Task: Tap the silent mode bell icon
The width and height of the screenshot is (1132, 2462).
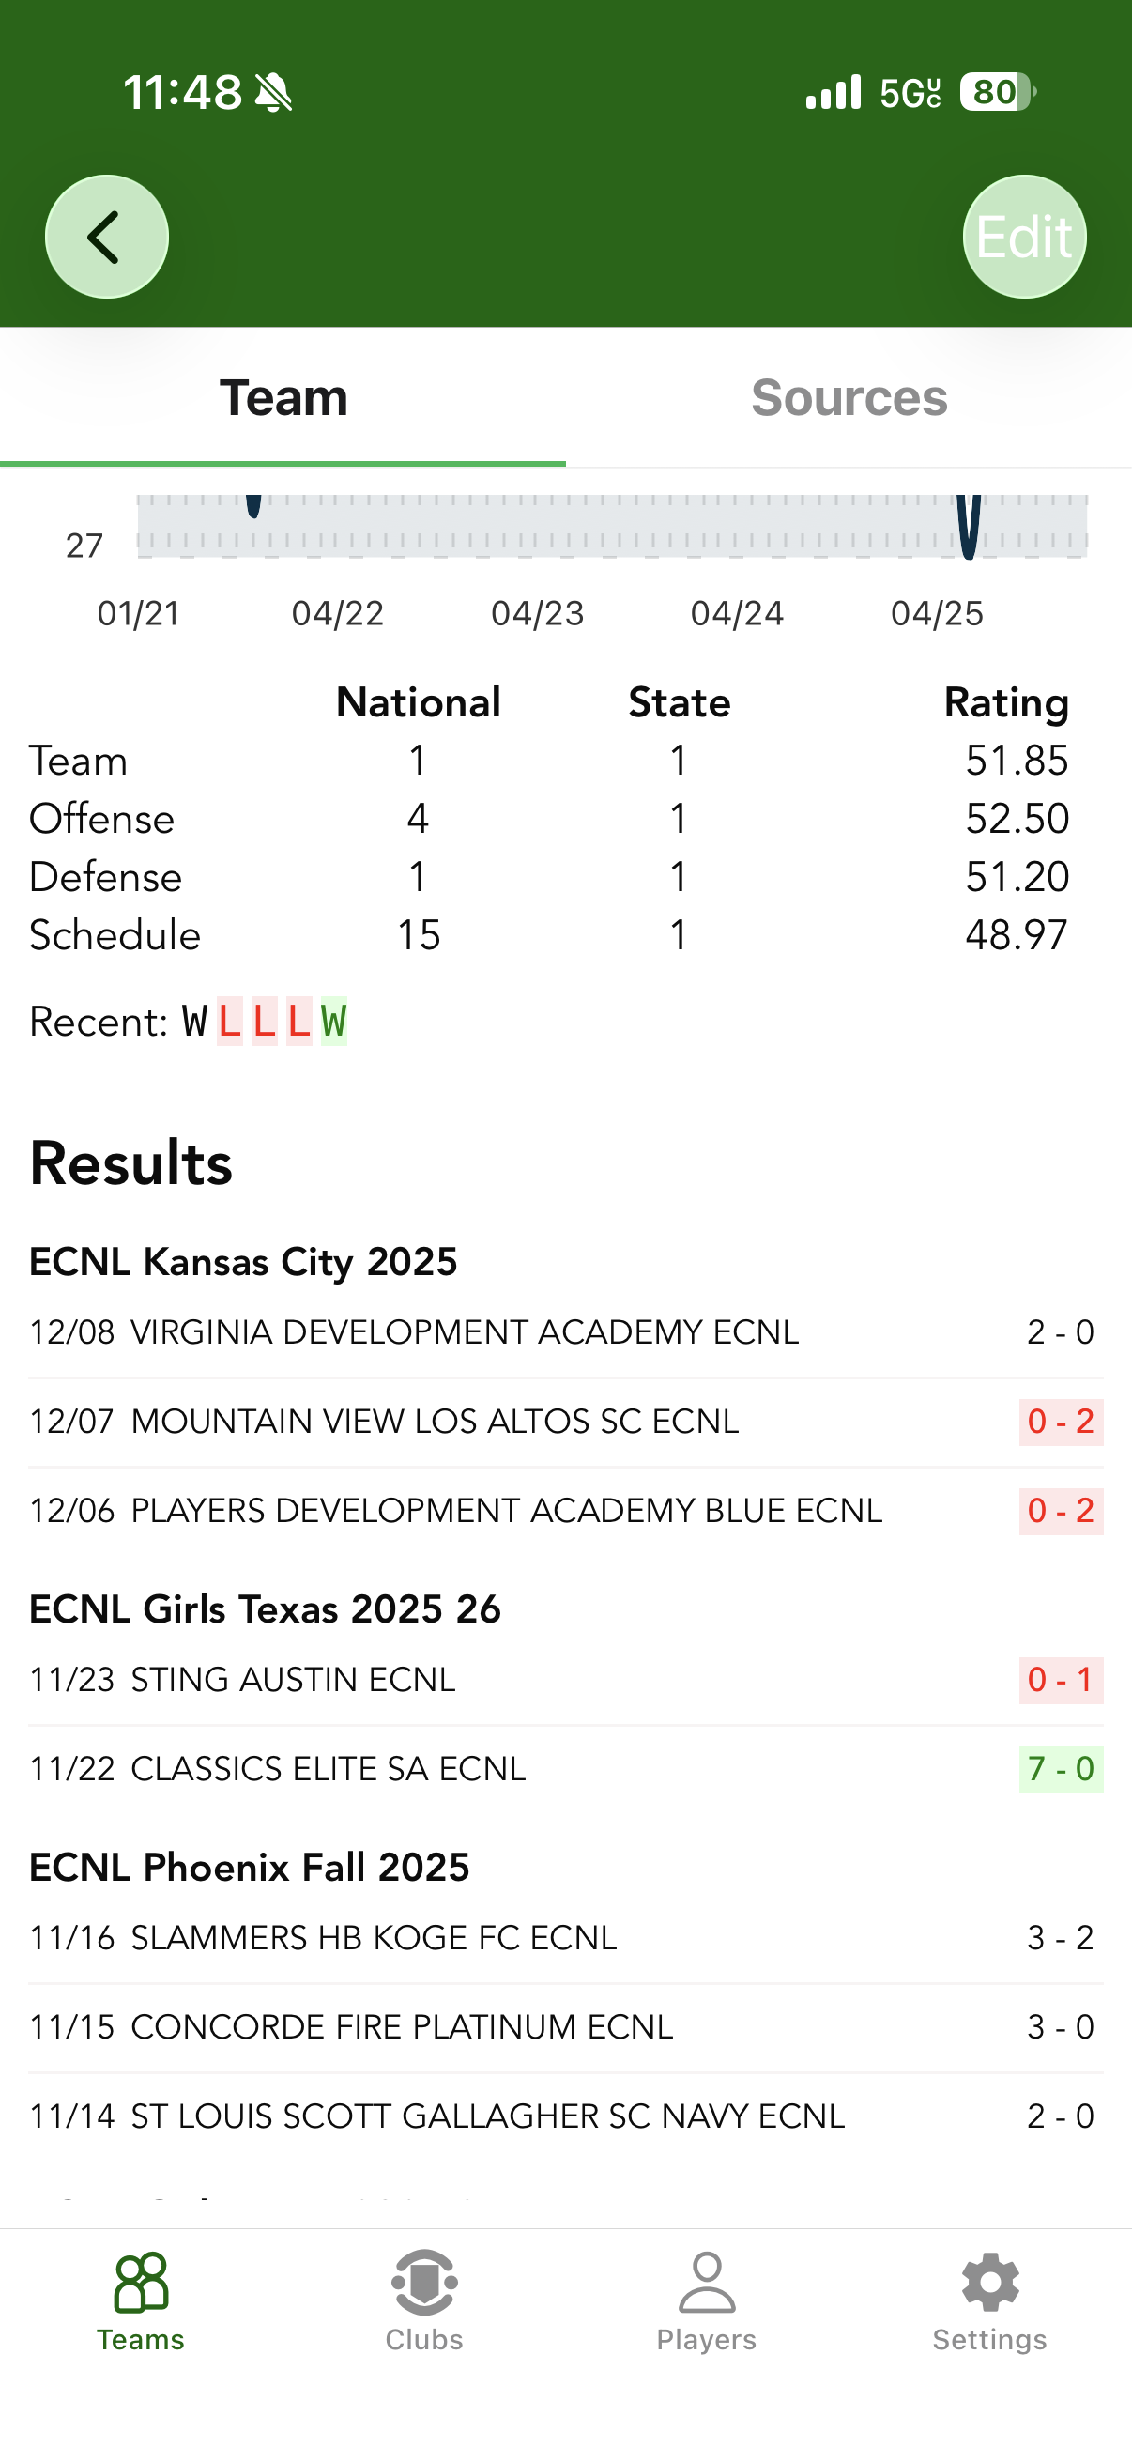Action: point(274,94)
